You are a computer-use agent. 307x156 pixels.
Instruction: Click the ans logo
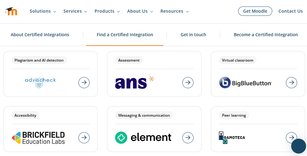(x=135, y=83)
